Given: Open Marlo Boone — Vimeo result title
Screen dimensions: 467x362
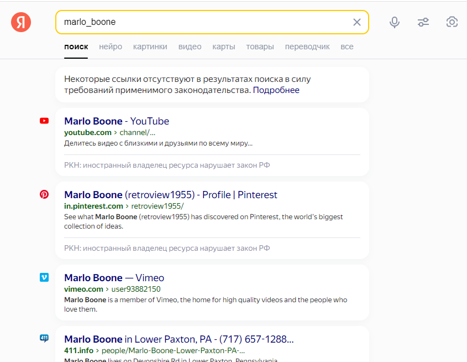Looking at the screenshot, I should click(x=114, y=278).
